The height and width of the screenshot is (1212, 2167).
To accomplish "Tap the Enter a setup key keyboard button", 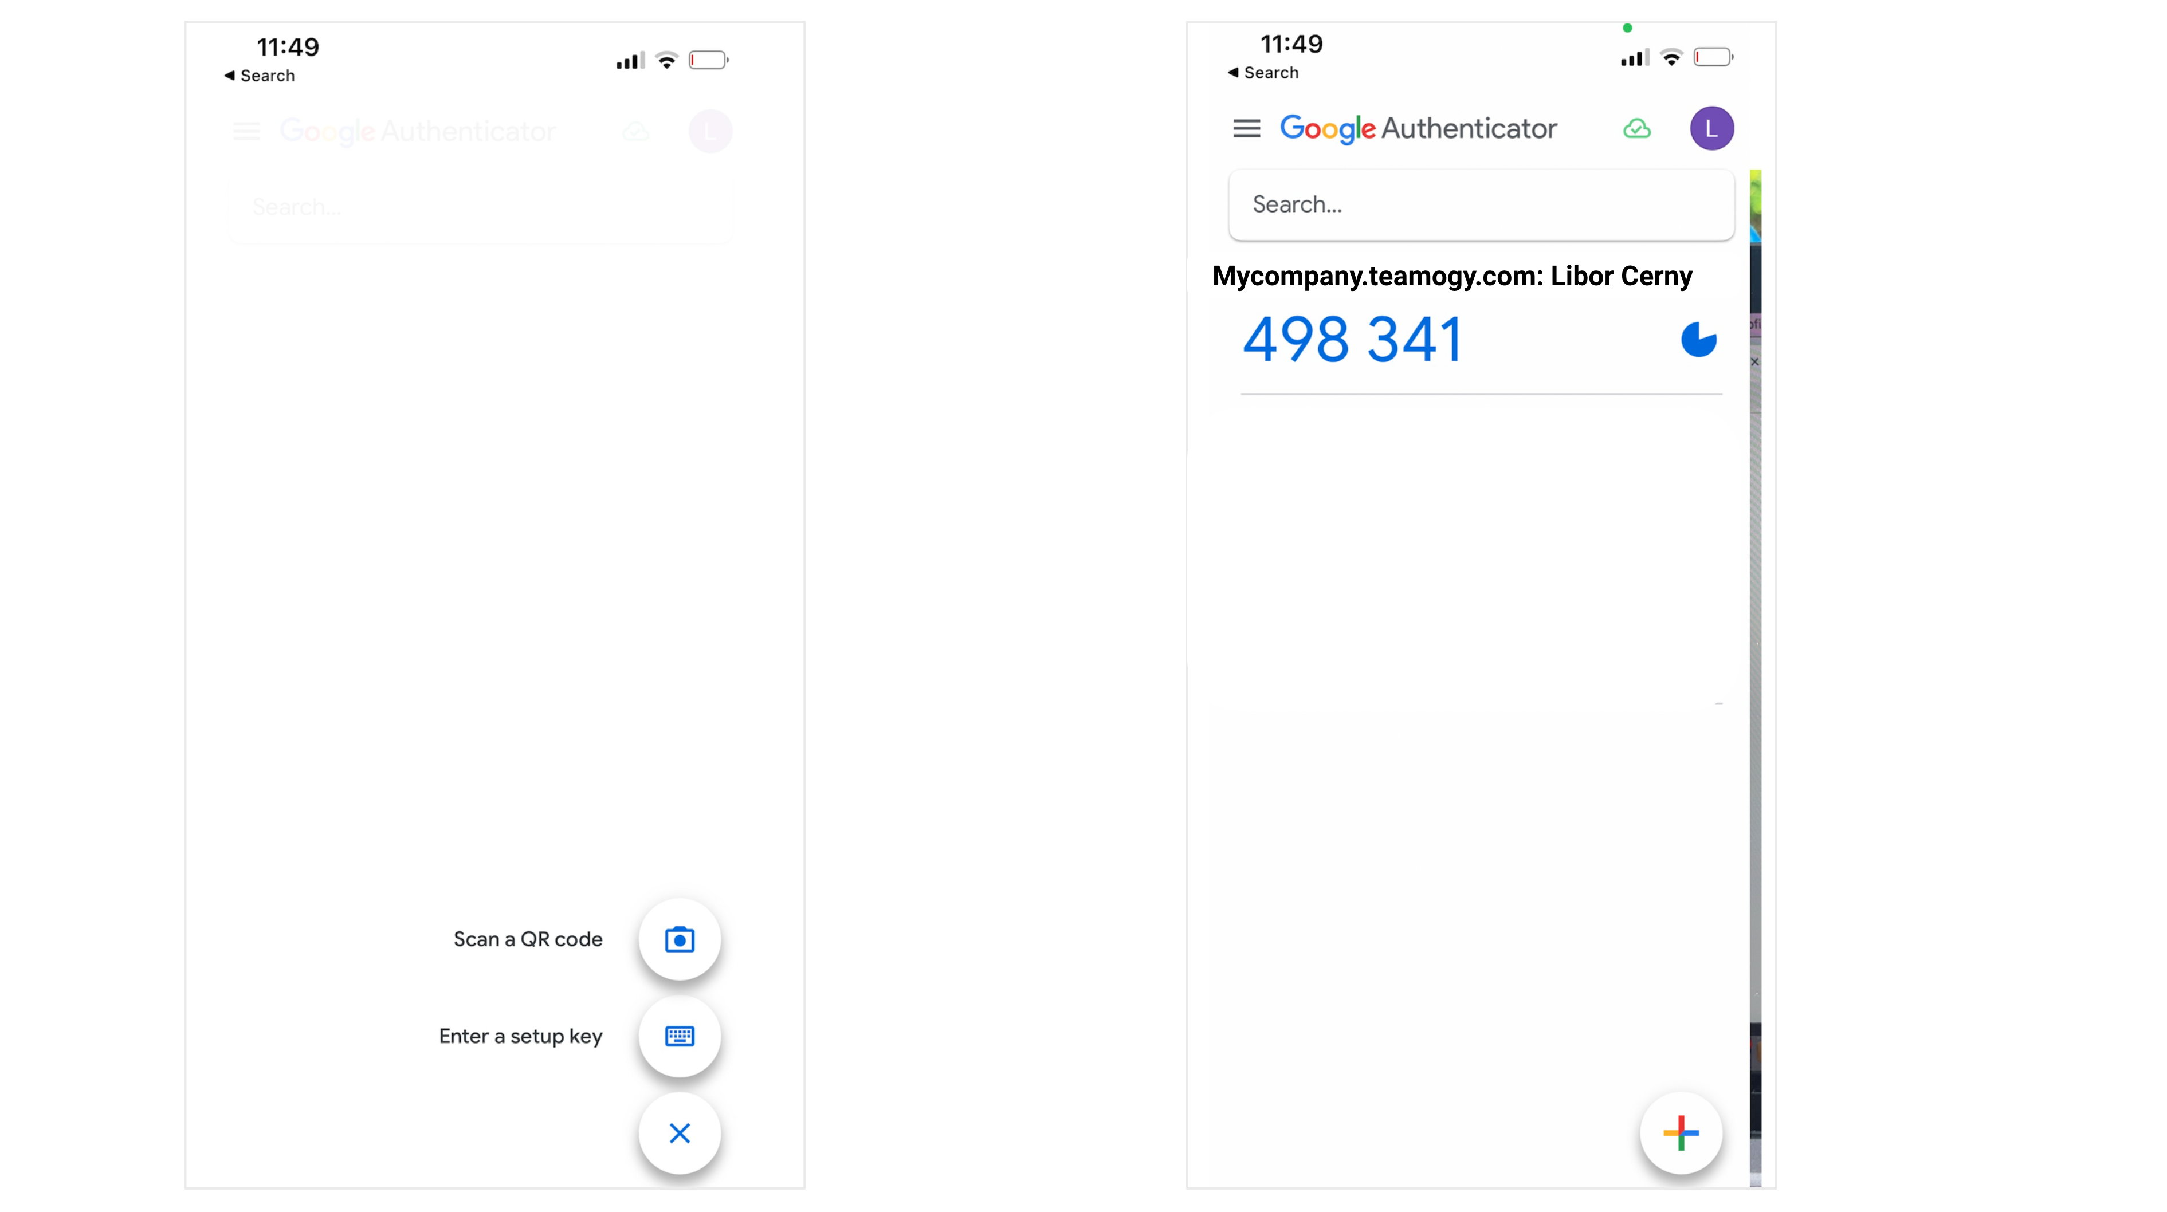I will click(679, 1036).
